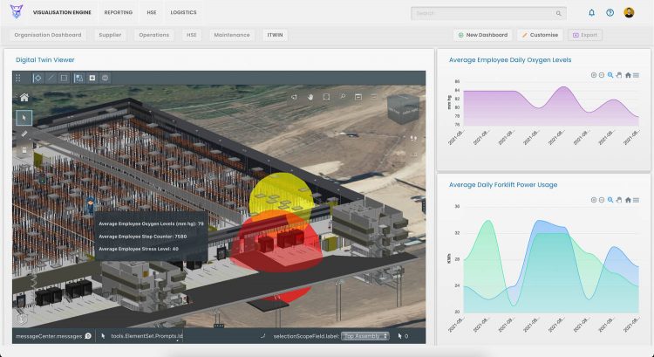Viewport: 654px width, 357px height.
Task: Switch to the Maintenance tab
Action: pos(232,35)
